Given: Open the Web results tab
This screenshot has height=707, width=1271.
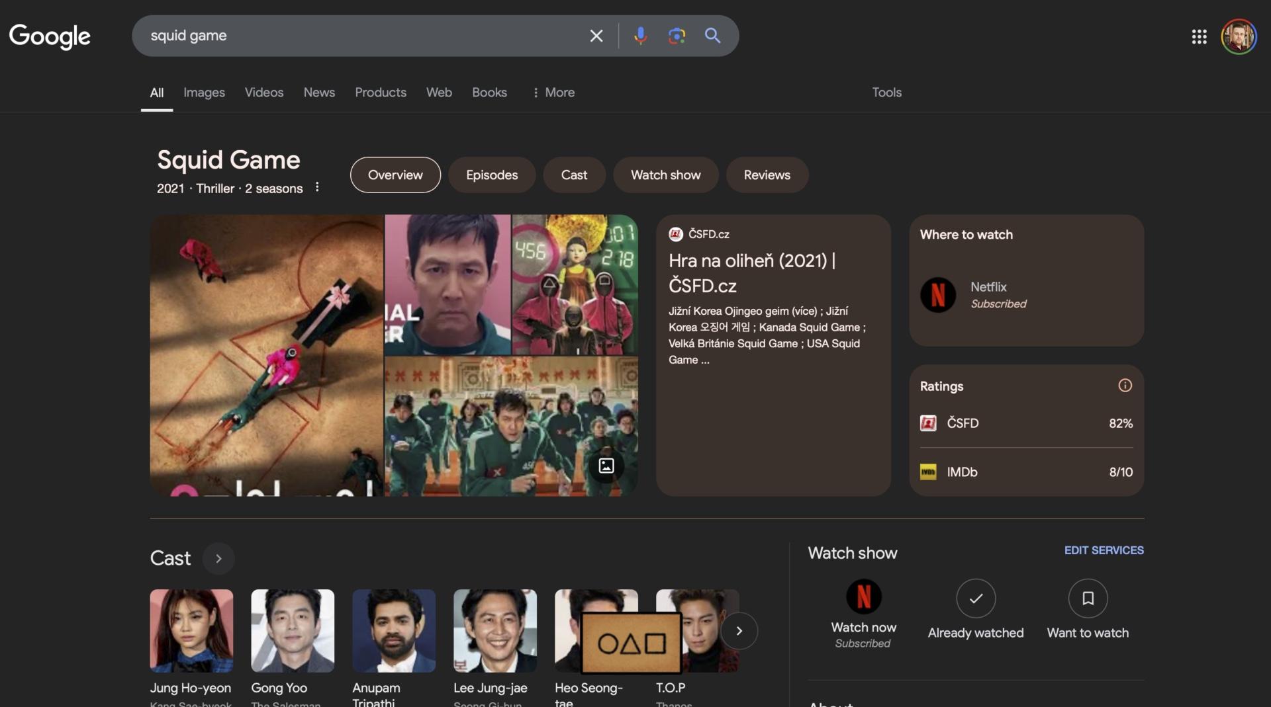Looking at the screenshot, I should tap(439, 93).
